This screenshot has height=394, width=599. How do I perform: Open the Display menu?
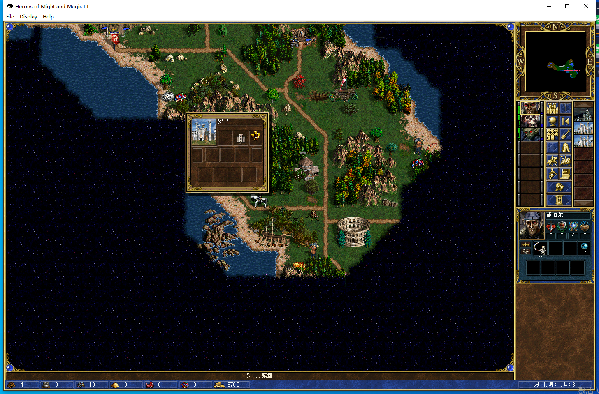28,17
